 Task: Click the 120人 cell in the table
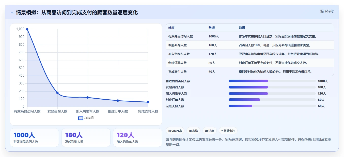(x=213, y=54)
